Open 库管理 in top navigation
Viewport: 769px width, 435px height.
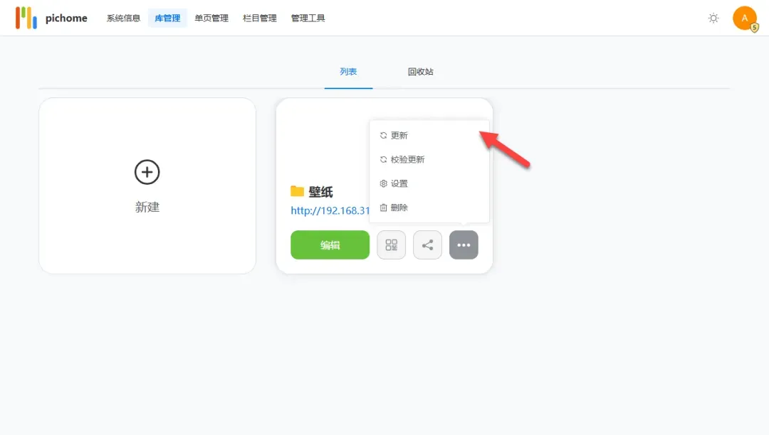(x=168, y=18)
